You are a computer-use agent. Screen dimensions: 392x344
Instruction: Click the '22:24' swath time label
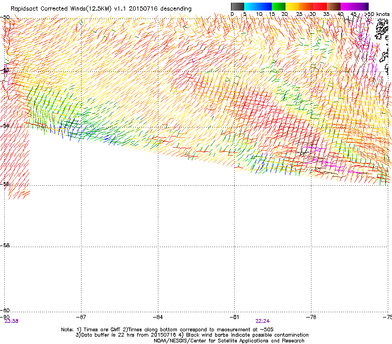pos(263,321)
